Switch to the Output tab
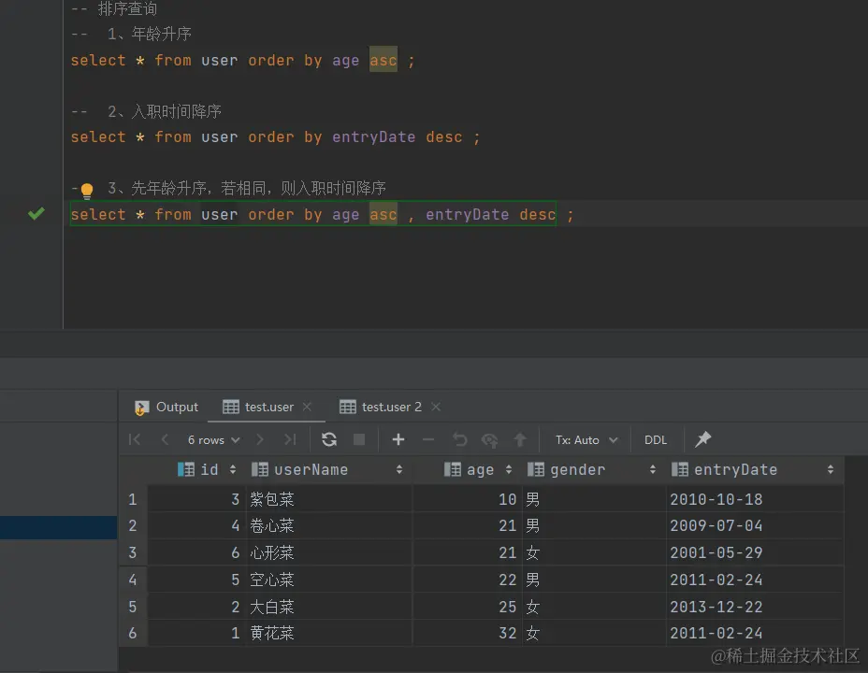The height and width of the screenshot is (673, 868). pyautogui.click(x=166, y=407)
